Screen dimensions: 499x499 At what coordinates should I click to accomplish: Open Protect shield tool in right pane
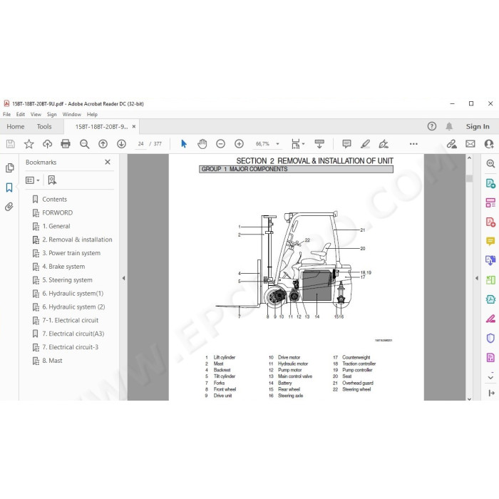click(x=490, y=338)
